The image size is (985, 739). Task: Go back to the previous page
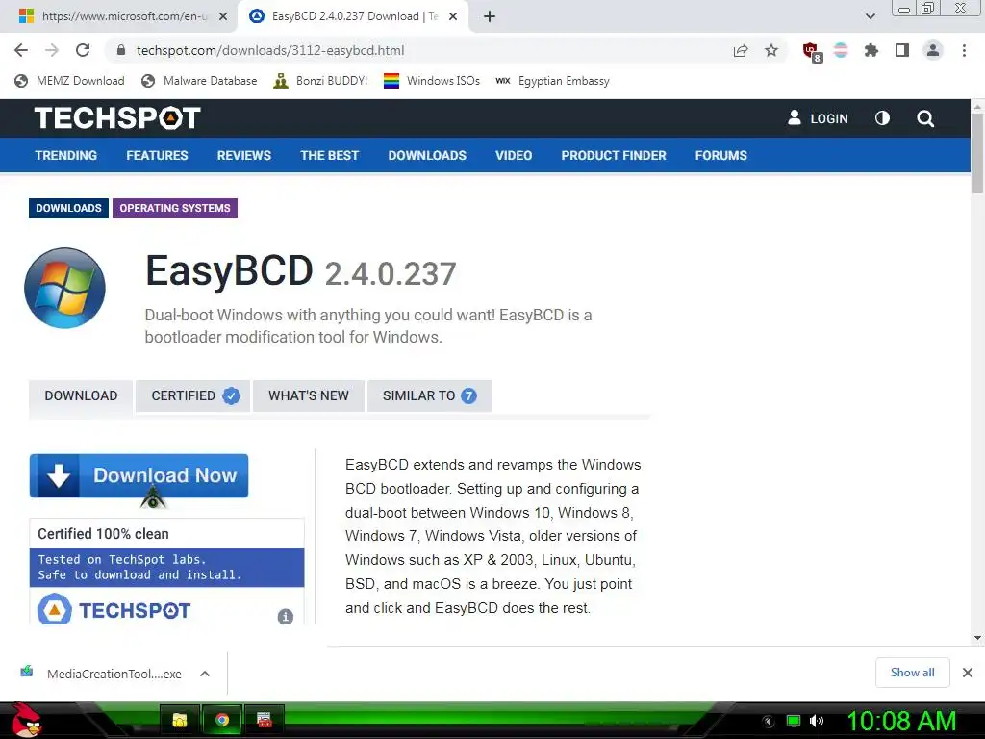pos(21,50)
